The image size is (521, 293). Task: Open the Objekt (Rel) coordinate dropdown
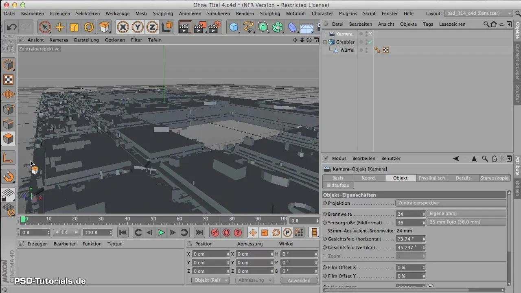click(210, 280)
